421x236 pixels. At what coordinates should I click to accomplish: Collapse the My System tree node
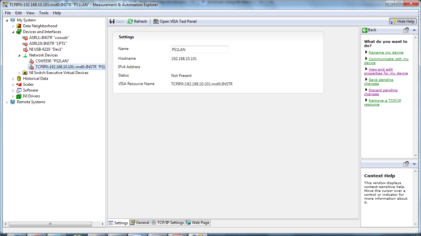(7, 20)
